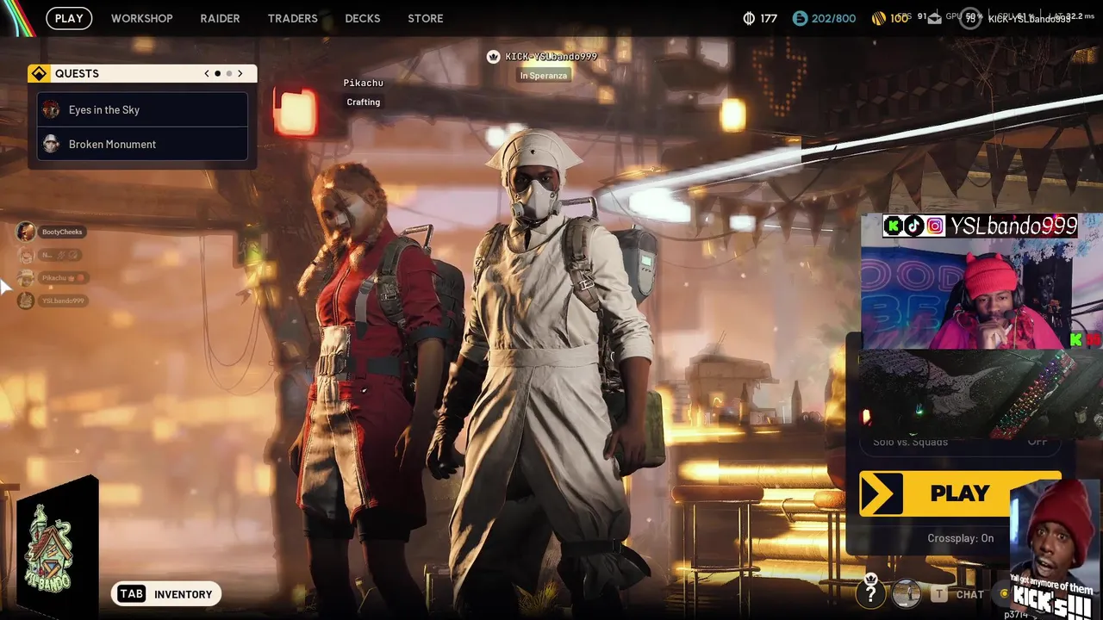The height and width of the screenshot is (620, 1103).
Task: Click the muted party member avatar
Action: pyautogui.click(x=26, y=255)
